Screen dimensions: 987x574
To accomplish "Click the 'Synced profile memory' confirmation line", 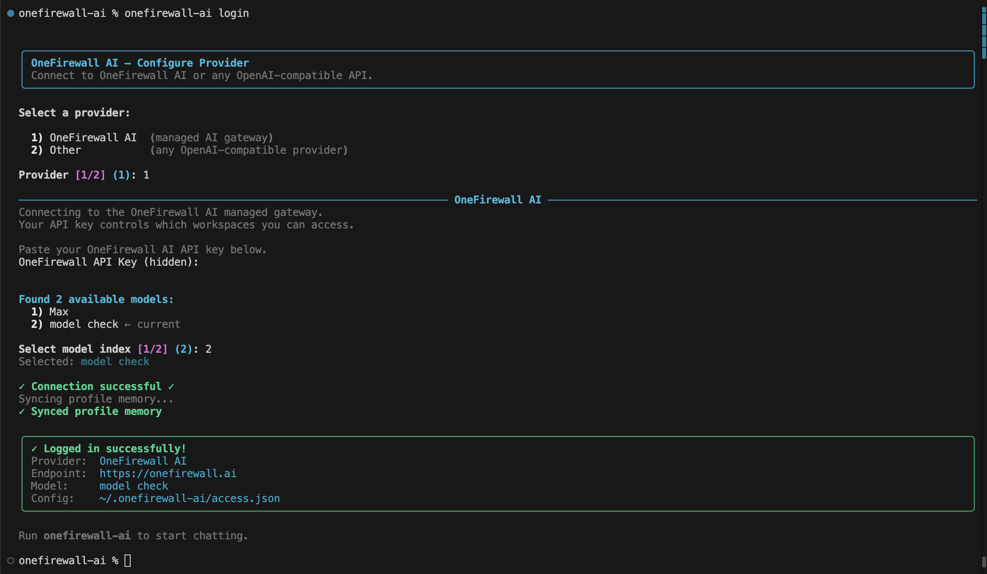I will click(90, 411).
